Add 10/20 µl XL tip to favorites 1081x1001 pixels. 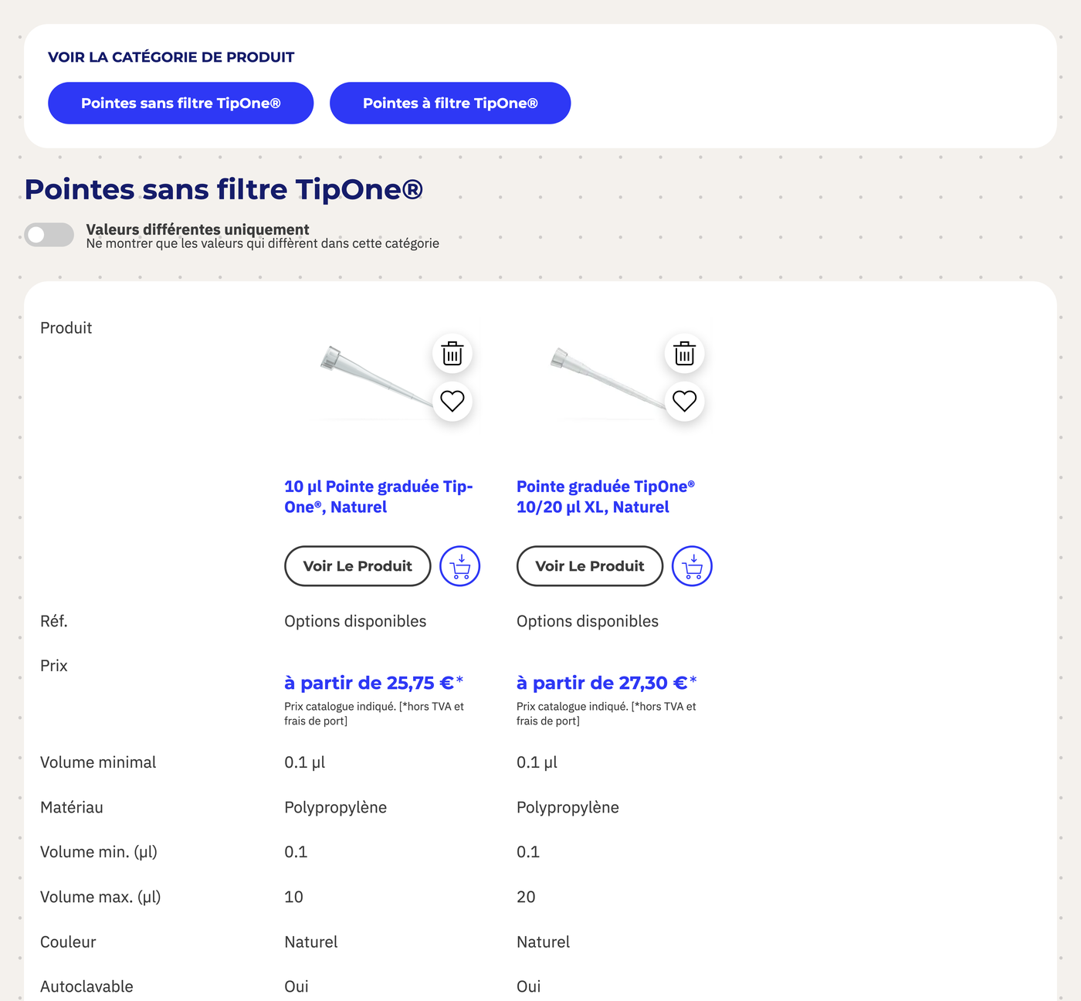(685, 402)
